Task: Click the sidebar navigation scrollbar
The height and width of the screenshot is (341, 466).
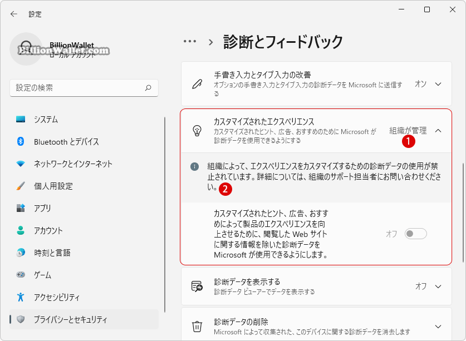Action: click(x=165, y=214)
